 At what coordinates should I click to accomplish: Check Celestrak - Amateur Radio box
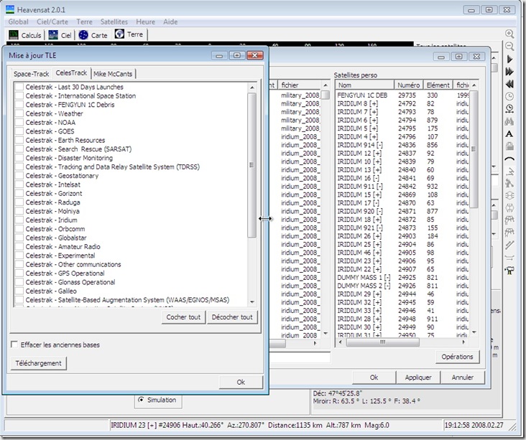pos(19,247)
